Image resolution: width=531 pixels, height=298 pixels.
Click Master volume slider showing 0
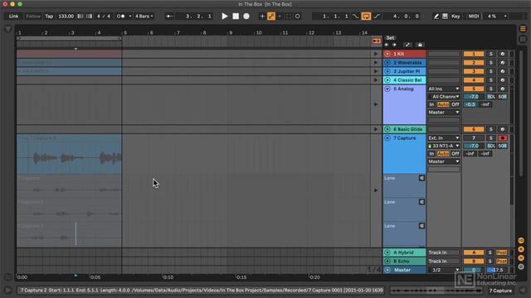coord(474,270)
